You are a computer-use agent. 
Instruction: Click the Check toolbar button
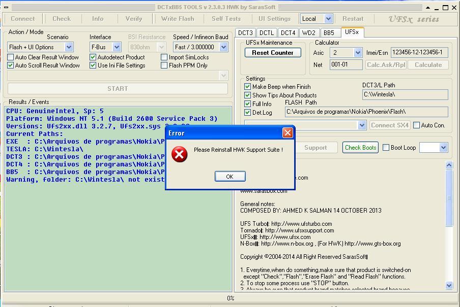[62, 19]
